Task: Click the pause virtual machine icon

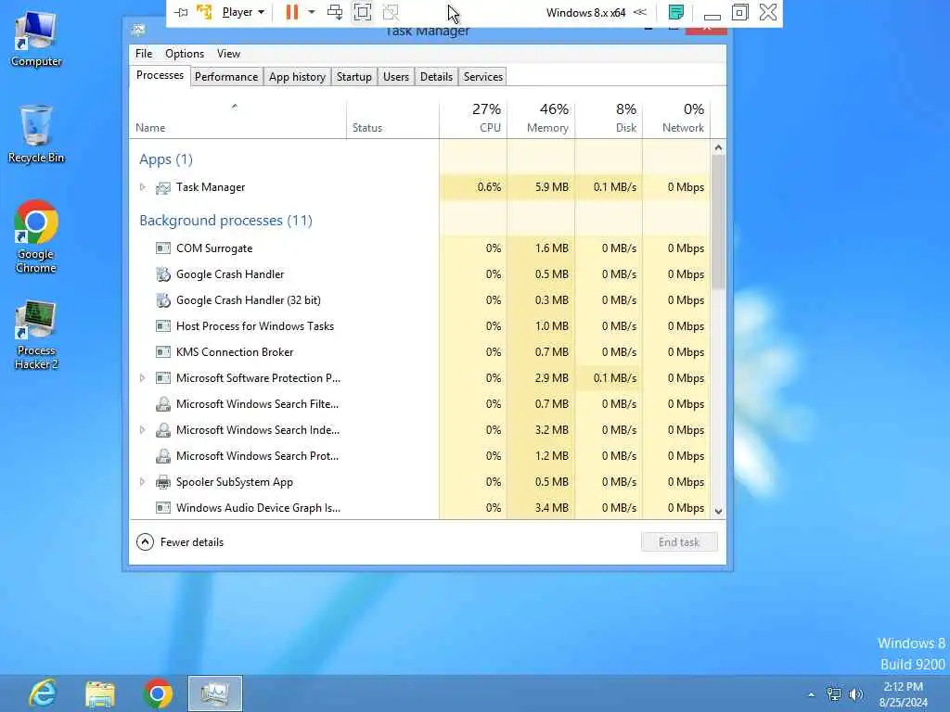Action: point(292,12)
